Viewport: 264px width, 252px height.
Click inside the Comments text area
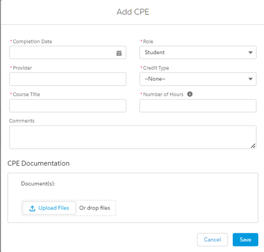pos(133,137)
